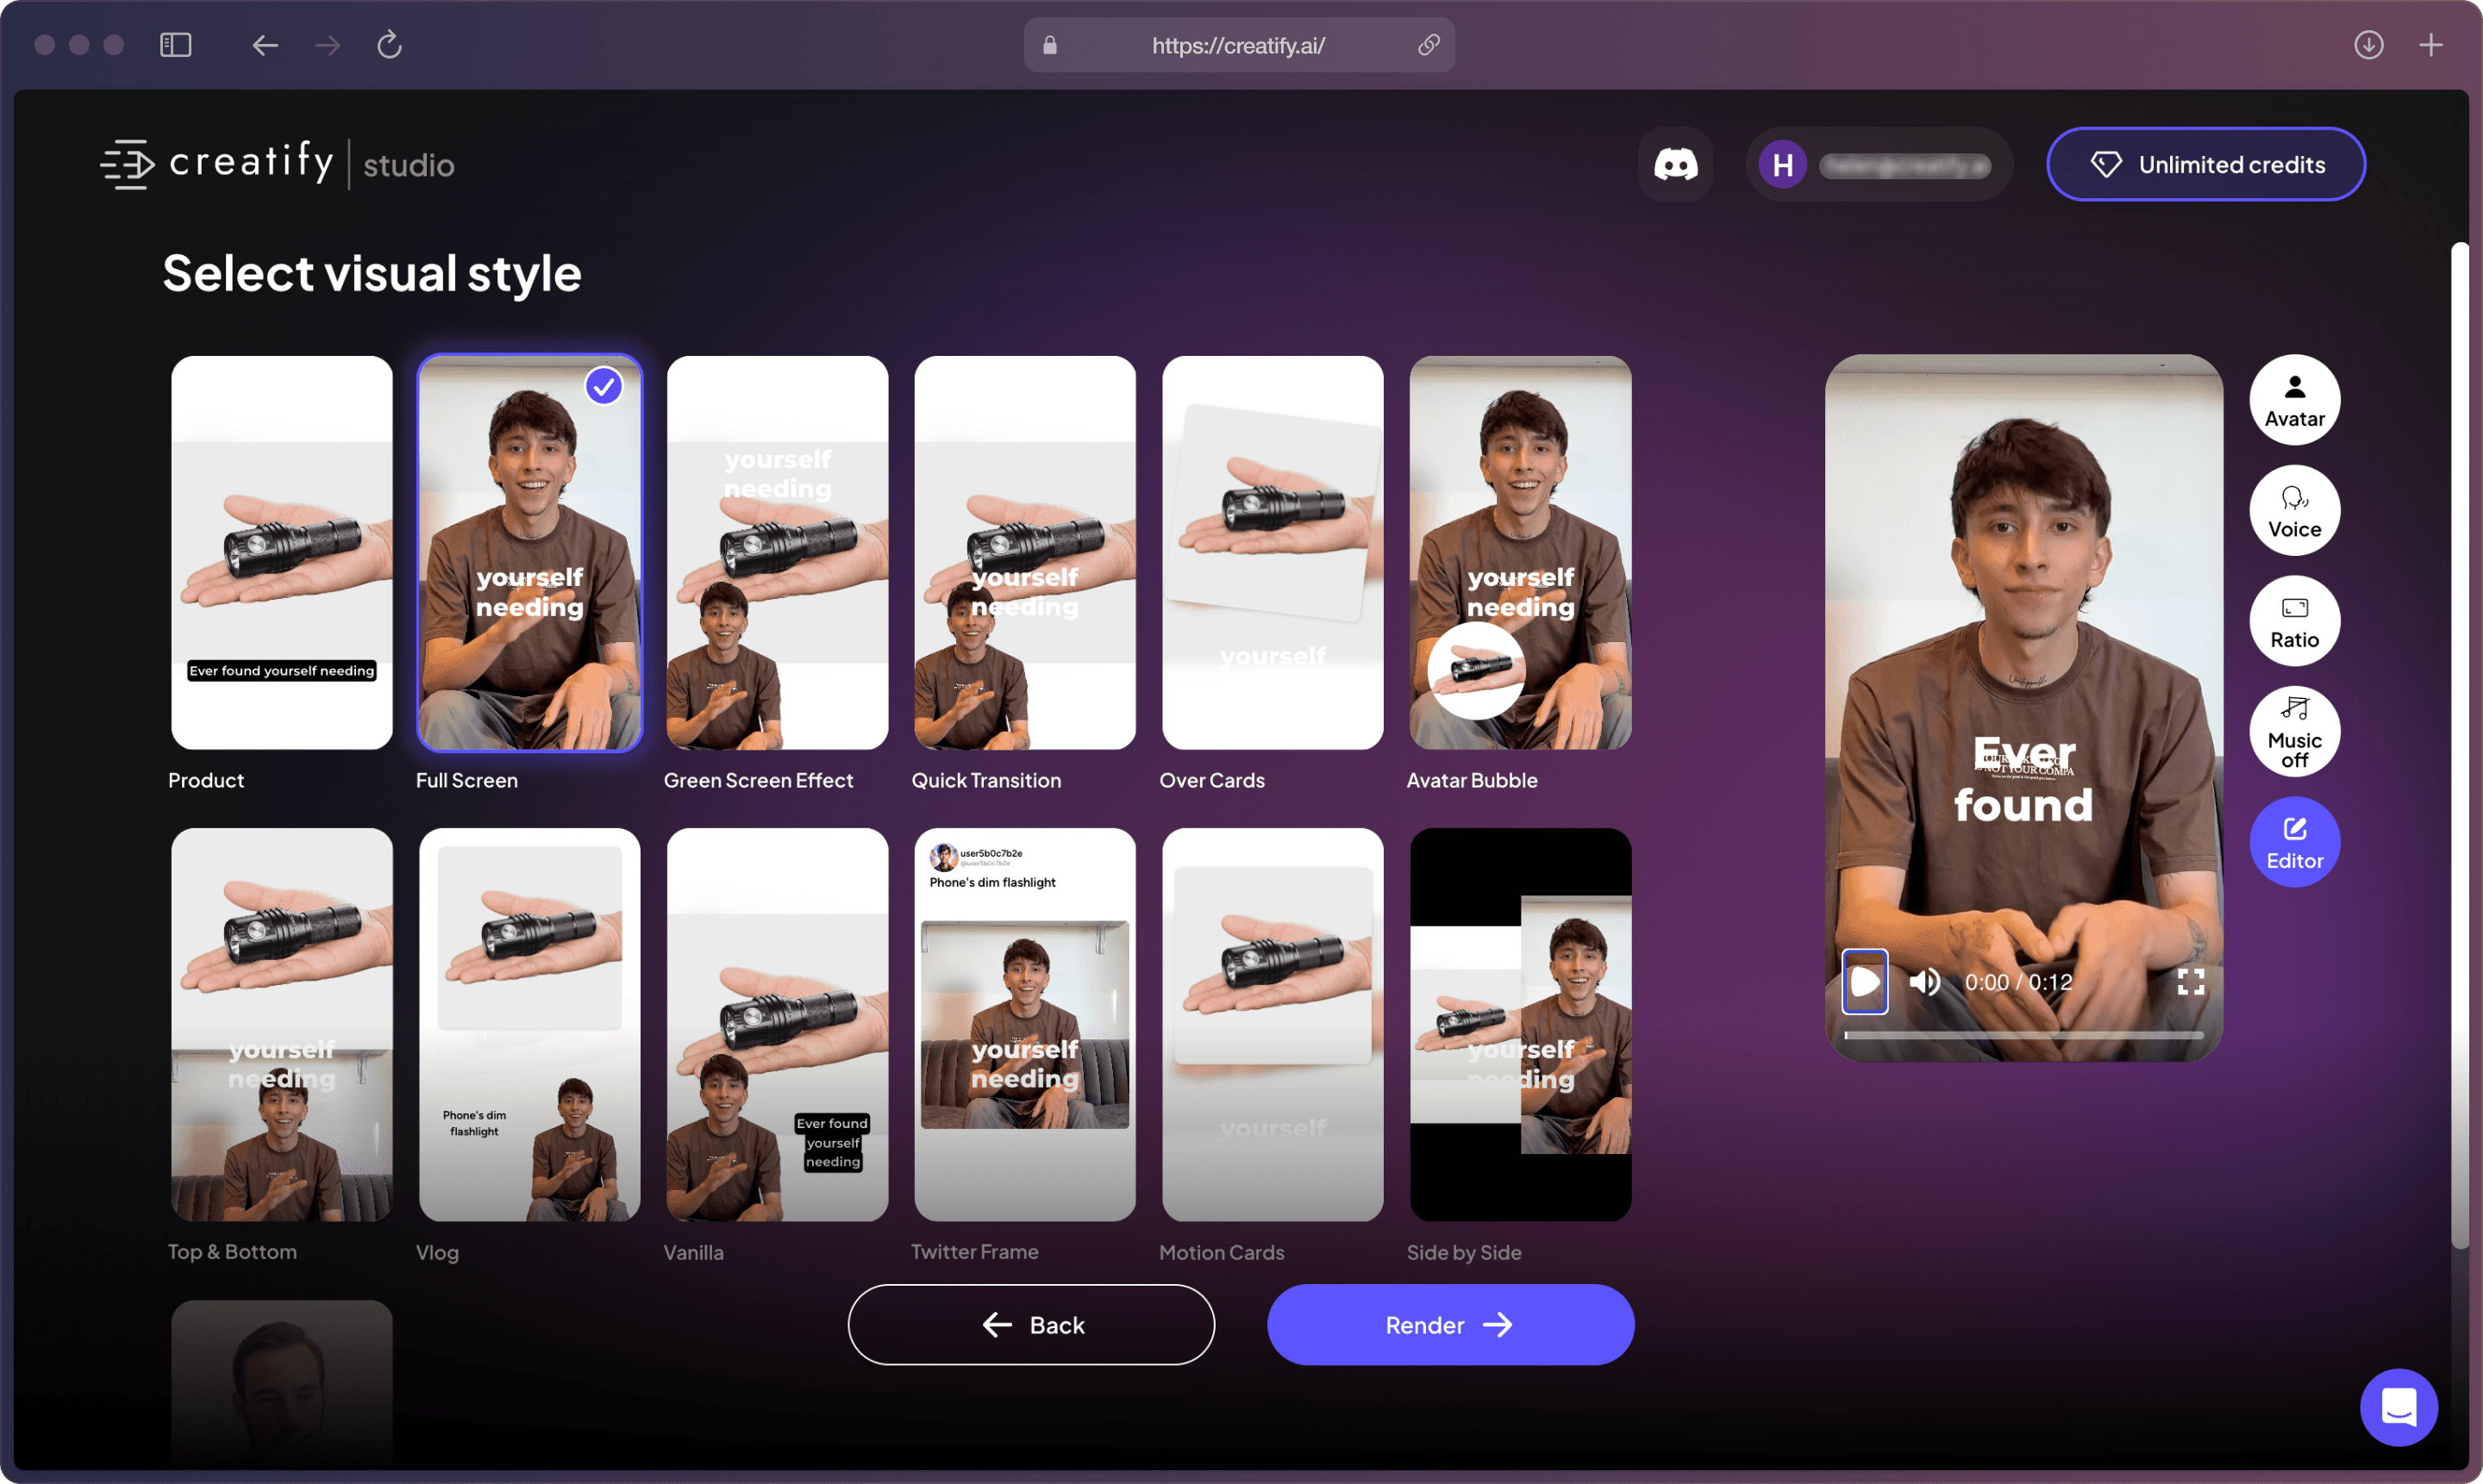
Task: Click the preview video progress bar
Action: click(2023, 1035)
